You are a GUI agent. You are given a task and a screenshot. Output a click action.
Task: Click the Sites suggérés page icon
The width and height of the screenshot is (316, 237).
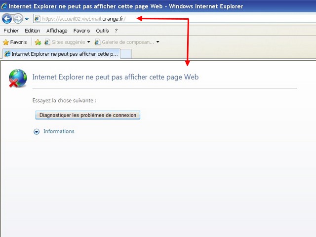[47, 42]
